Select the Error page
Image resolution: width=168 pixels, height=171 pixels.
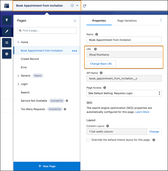click(x=24, y=67)
